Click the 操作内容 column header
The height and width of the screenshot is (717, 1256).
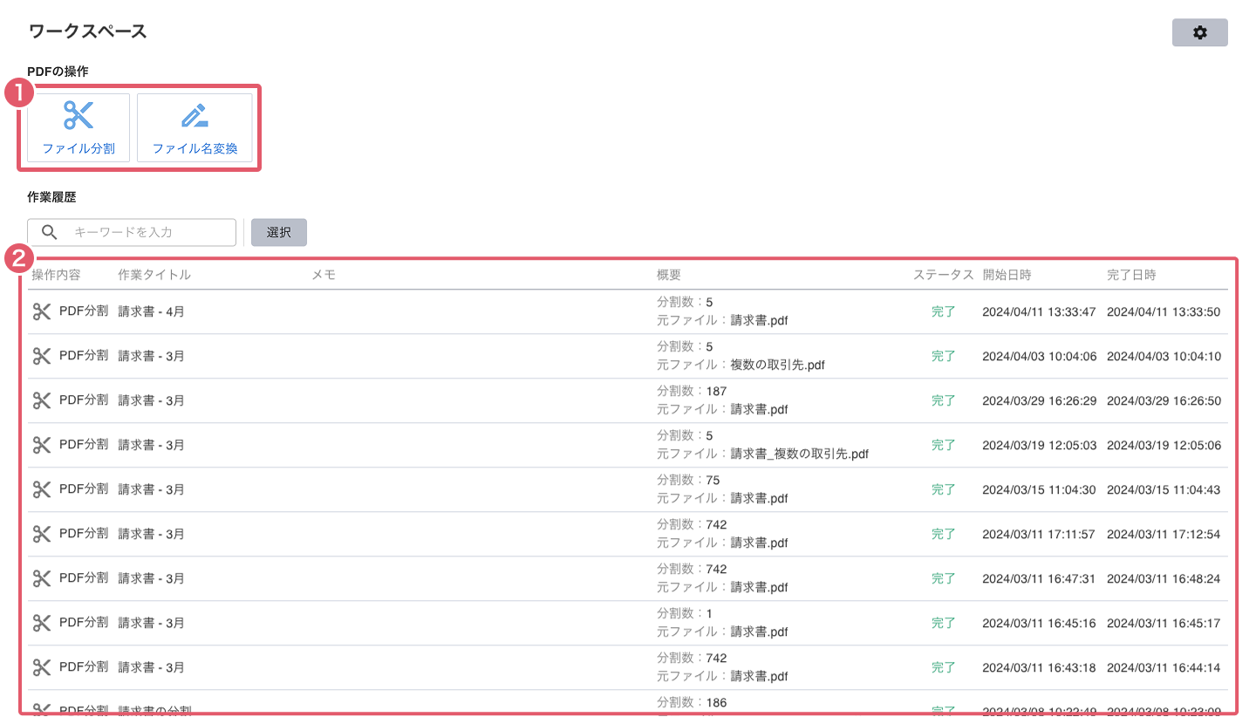56,275
